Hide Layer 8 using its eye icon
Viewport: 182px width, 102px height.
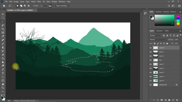(150, 48)
